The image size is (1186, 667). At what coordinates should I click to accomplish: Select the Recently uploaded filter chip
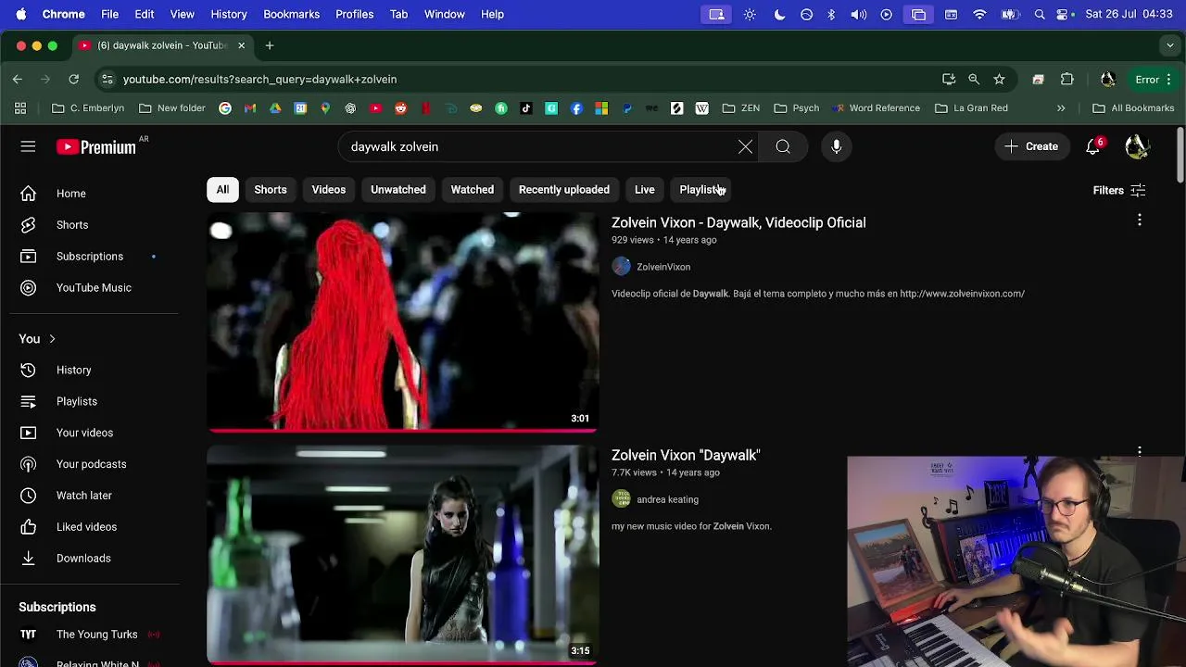[564, 190]
